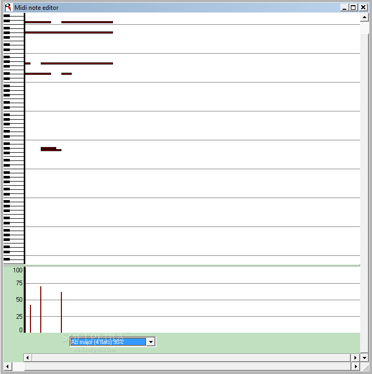Click the vertical scrollbar down arrow
This screenshot has width=372, height=374.
(x=364, y=357)
